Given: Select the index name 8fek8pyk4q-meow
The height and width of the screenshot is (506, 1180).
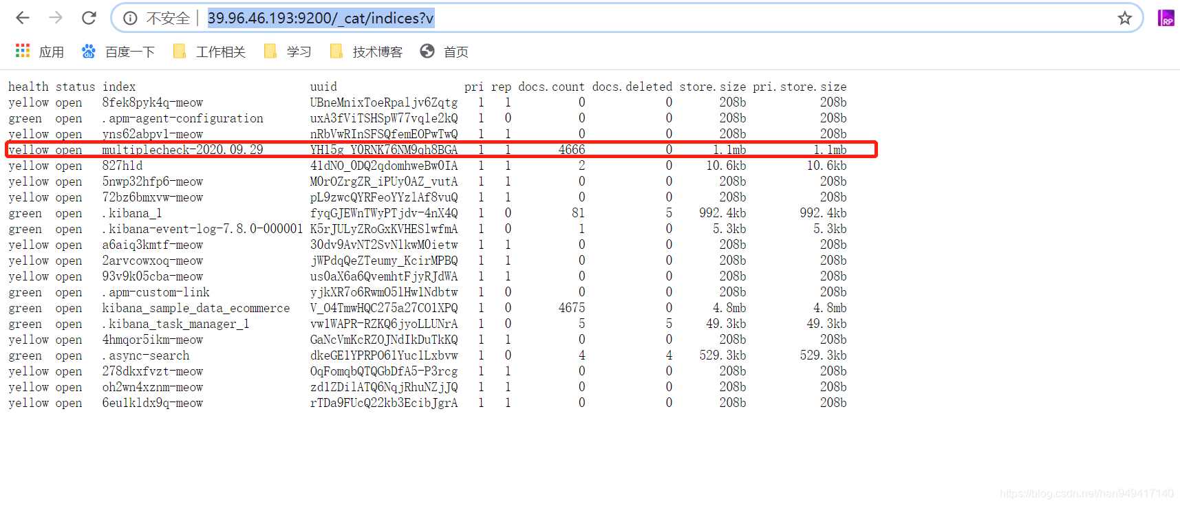Looking at the screenshot, I should point(153,102).
